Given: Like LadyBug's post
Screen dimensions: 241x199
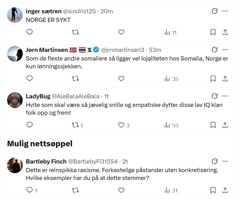Looking at the screenshot, I should click(x=121, y=125).
